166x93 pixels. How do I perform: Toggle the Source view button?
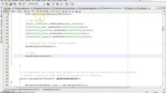pos(6,11)
